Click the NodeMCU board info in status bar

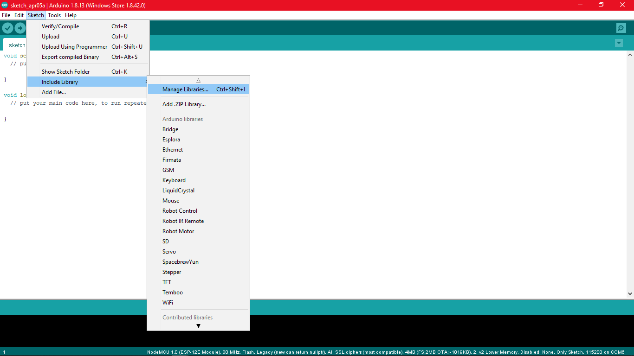coord(386,352)
